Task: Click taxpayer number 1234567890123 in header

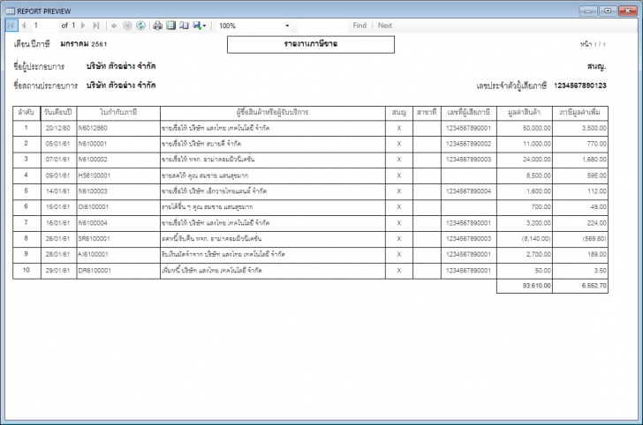Action: 579,86
